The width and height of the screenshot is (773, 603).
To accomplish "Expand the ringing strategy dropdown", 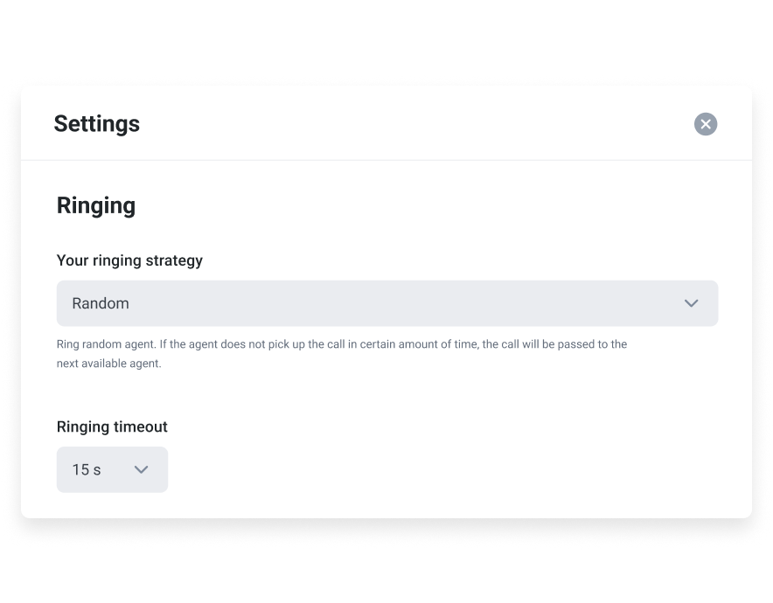I will click(386, 303).
